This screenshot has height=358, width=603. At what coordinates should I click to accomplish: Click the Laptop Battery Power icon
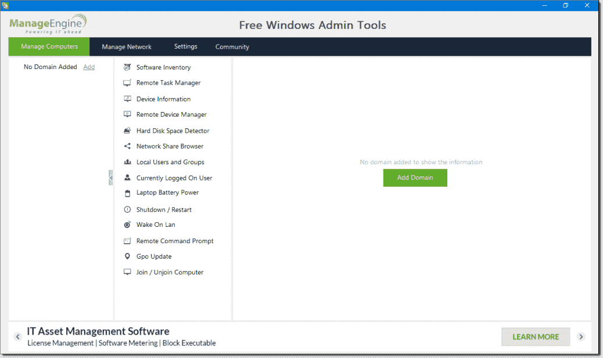click(127, 193)
